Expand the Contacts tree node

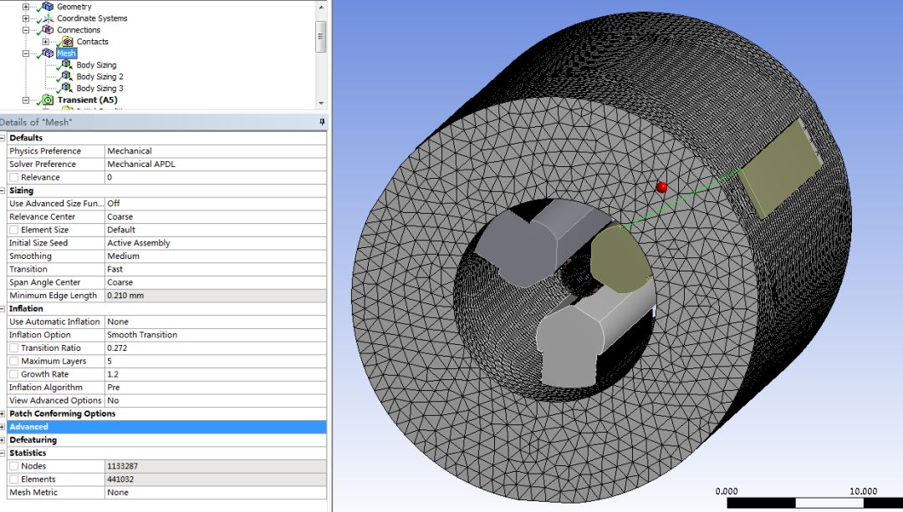(45, 42)
